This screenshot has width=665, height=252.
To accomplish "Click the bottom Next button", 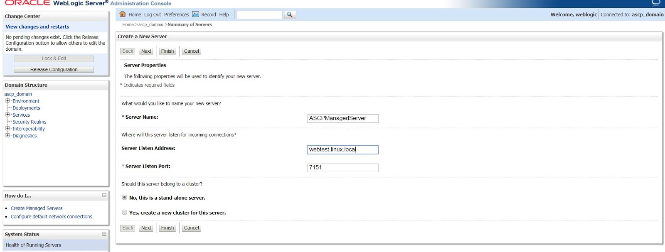I will [146, 228].
